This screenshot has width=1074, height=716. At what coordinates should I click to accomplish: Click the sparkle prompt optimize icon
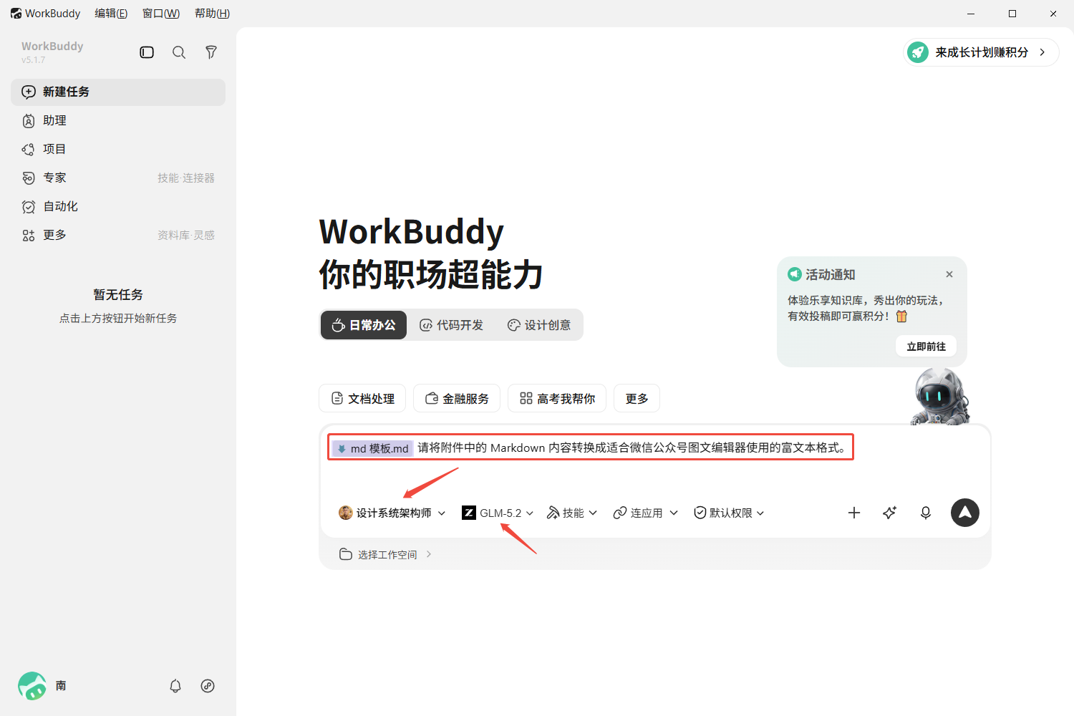[x=890, y=513]
